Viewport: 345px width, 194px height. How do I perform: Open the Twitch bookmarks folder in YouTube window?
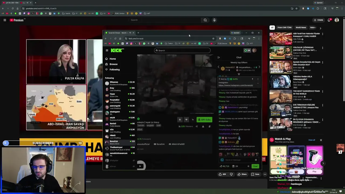coord(66,13)
